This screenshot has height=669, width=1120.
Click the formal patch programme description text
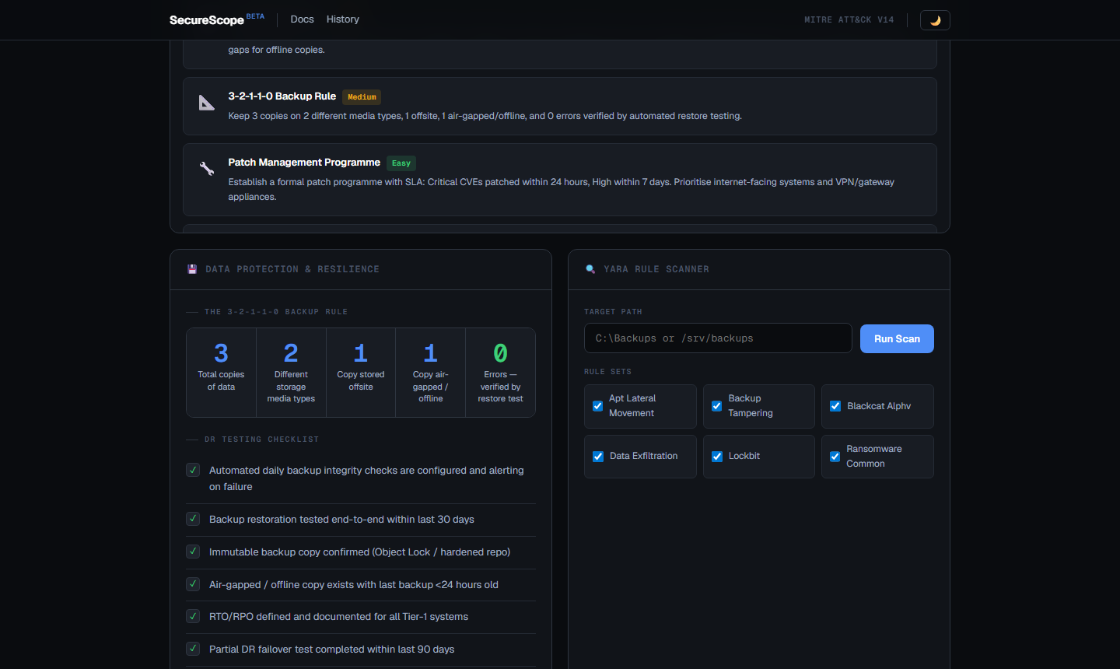562,189
